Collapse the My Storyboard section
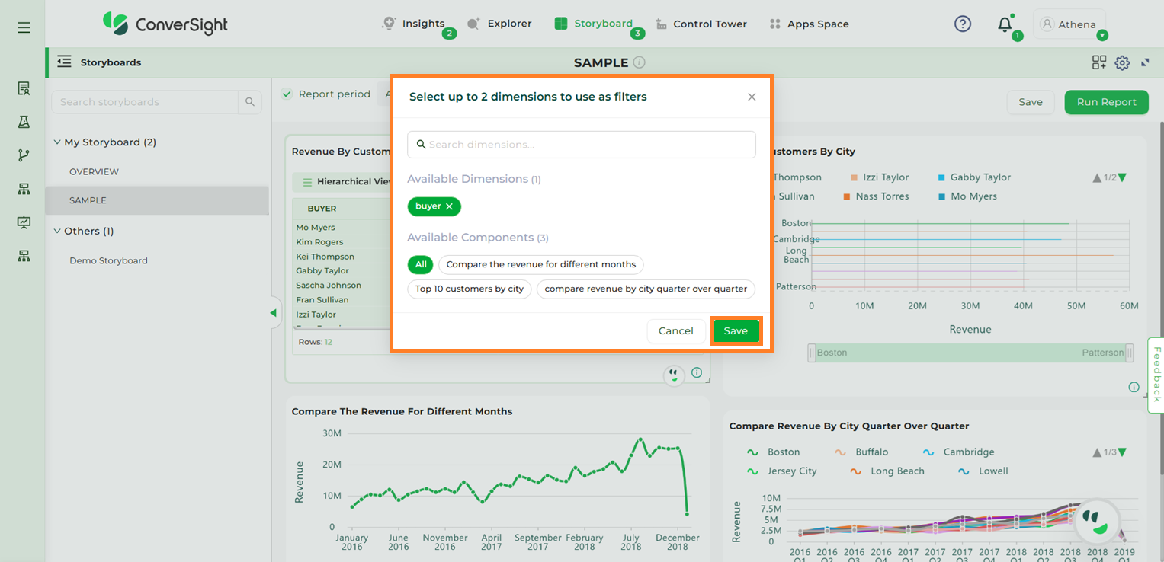1164x562 pixels. tap(57, 142)
